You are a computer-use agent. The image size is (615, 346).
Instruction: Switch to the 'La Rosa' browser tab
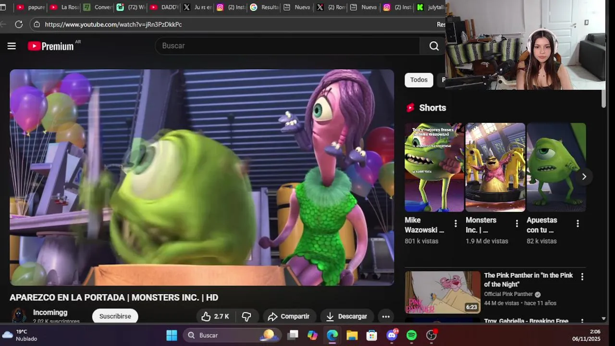pyautogui.click(x=64, y=7)
